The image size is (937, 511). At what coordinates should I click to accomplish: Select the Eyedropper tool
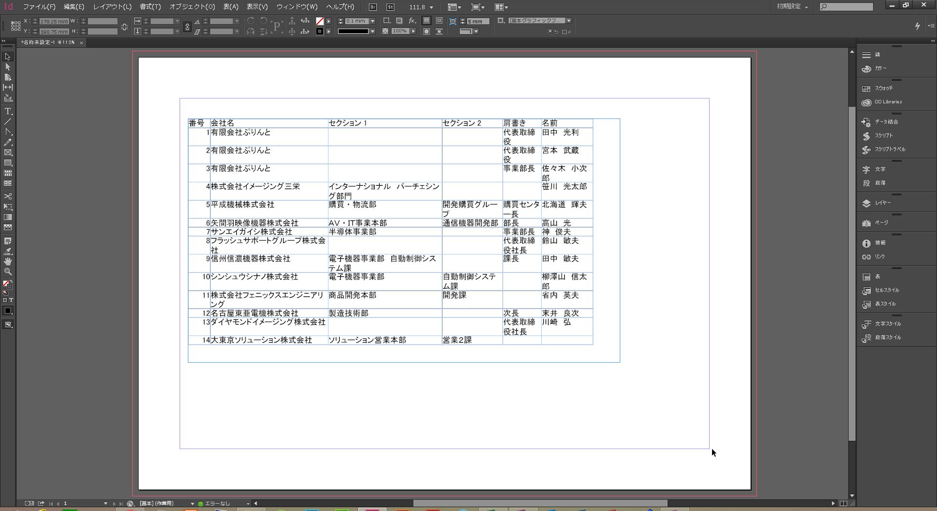click(x=8, y=251)
